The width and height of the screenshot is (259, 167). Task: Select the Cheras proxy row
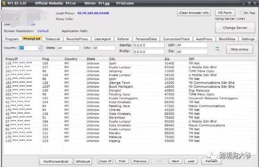coord(130,110)
